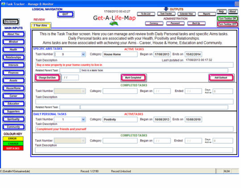Open the Education inputs
The height and width of the screenshot is (188, 241).
(x=14, y=104)
